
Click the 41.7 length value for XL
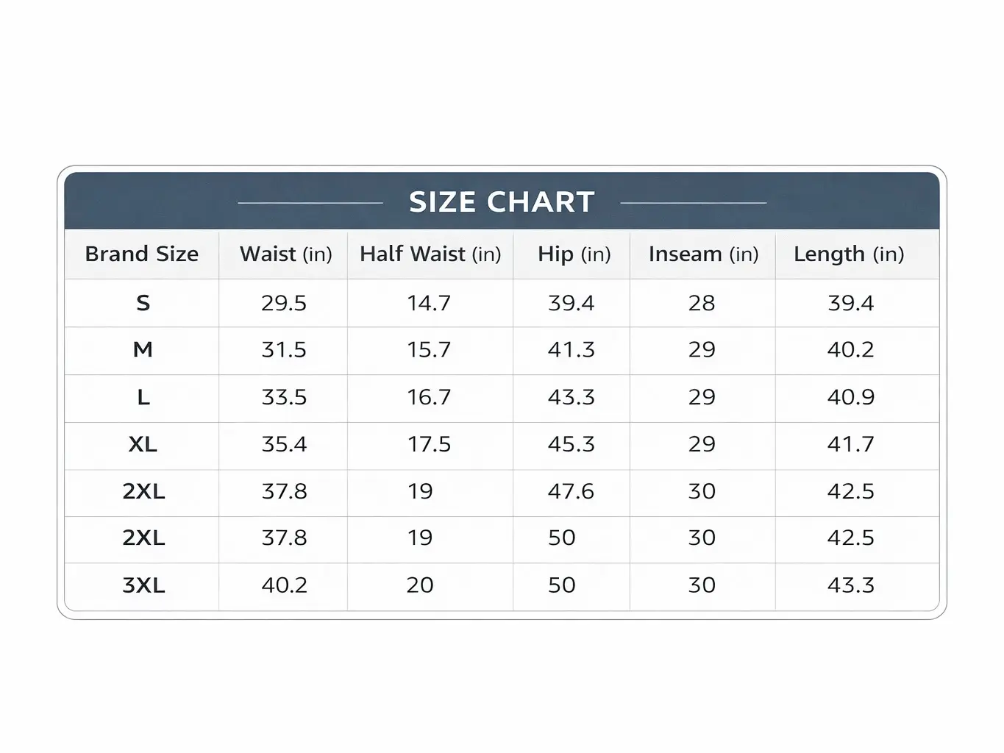851,444
